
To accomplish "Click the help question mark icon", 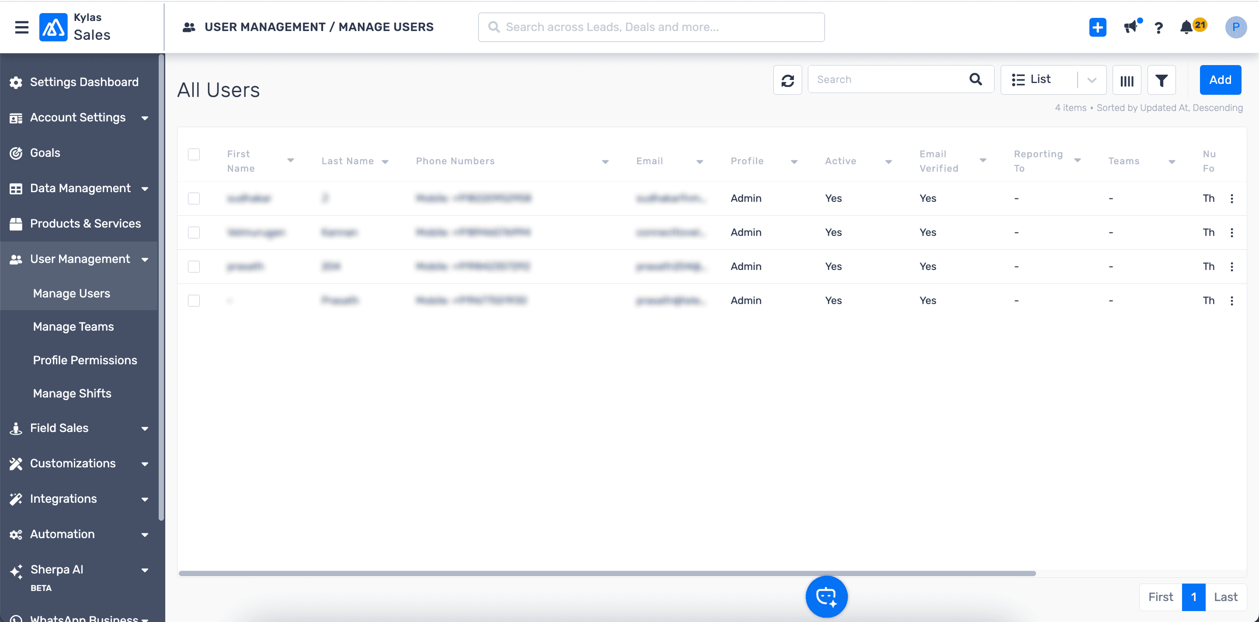I will [1158, 28].
